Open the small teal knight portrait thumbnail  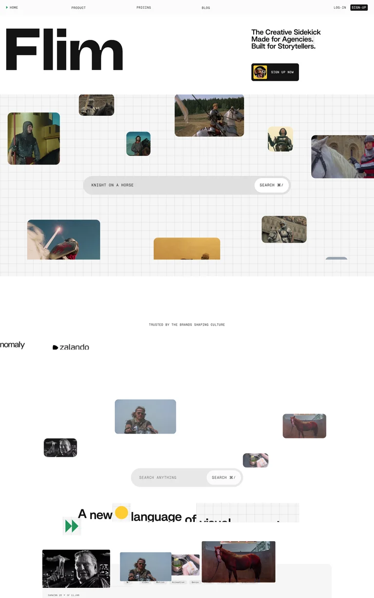[x=138, y=144]
